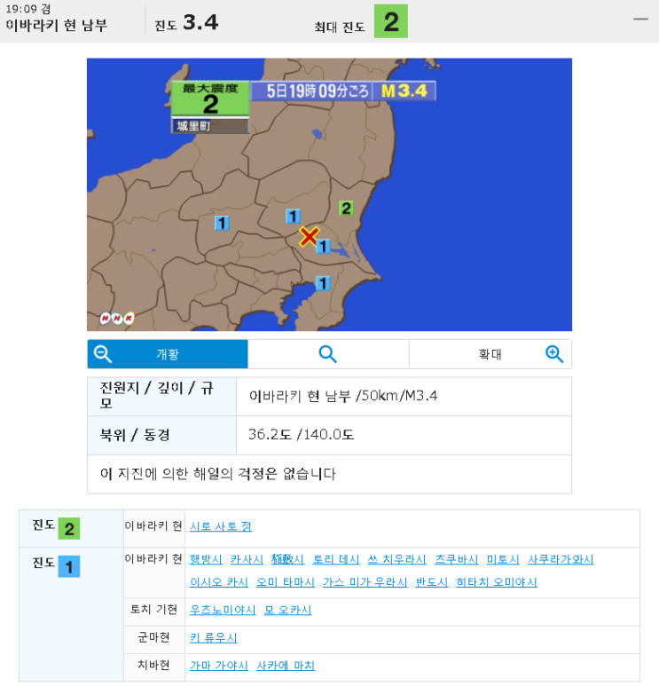Open the 미토시 link
Image resolution: width=659 pixels, height=687 pixels.
tap(503, 559)
